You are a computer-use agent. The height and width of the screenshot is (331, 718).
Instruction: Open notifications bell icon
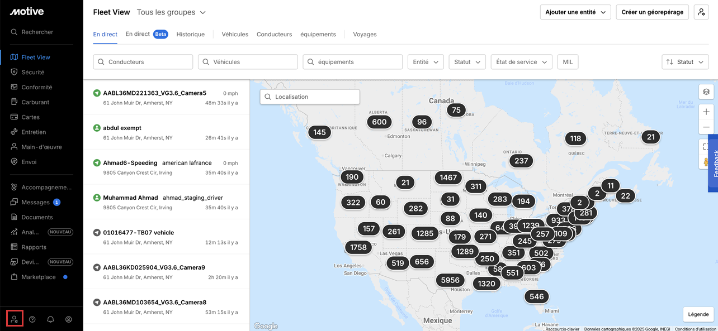(50, 319)
